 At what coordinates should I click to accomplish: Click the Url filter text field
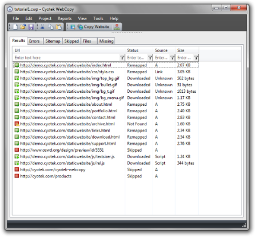tap(66, 58)
